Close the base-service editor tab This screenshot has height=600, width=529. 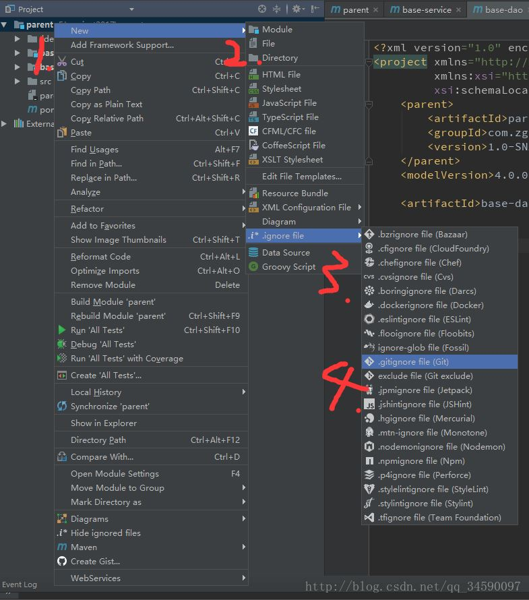[458, 10]
